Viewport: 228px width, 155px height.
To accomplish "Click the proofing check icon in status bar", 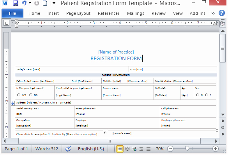I will (x=68, y=149).
